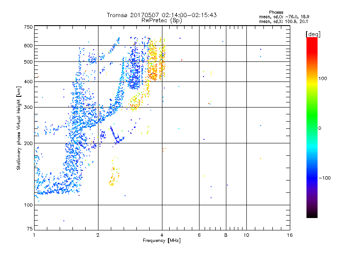Click the '[deg]' colorbar unit label

313,34
